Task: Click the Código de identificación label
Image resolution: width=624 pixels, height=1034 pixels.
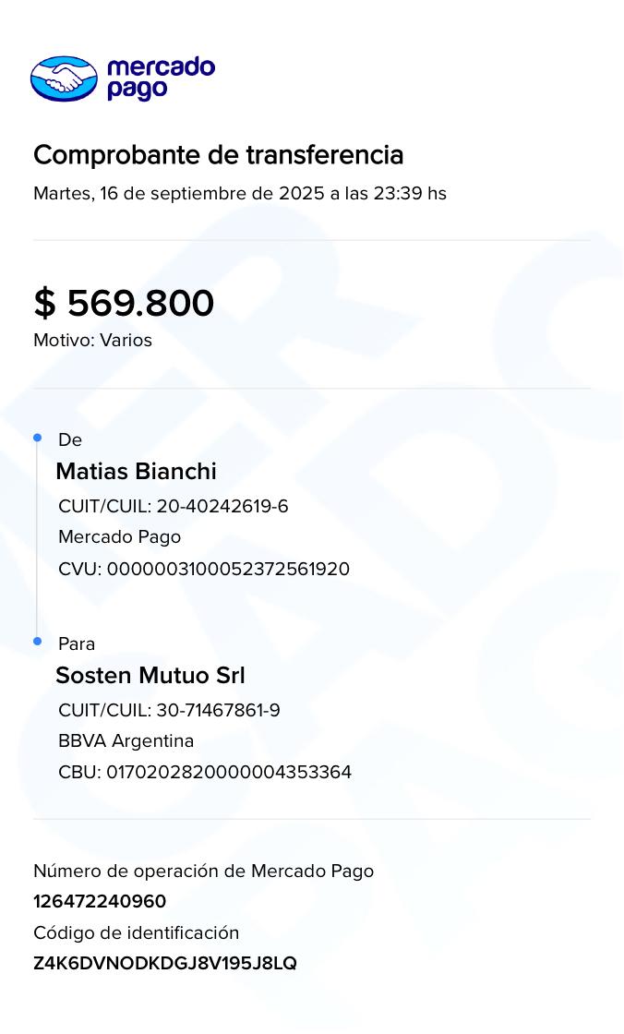Action: click(x=136, y=932)
